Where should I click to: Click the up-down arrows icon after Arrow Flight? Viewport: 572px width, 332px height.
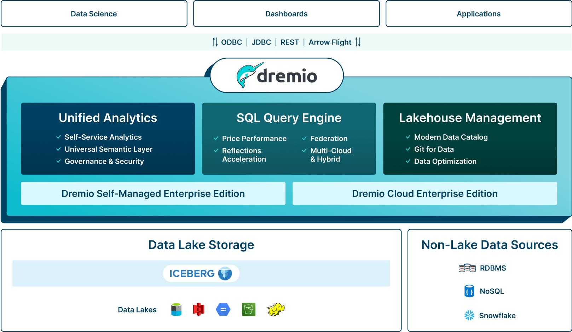click(358, 42)
